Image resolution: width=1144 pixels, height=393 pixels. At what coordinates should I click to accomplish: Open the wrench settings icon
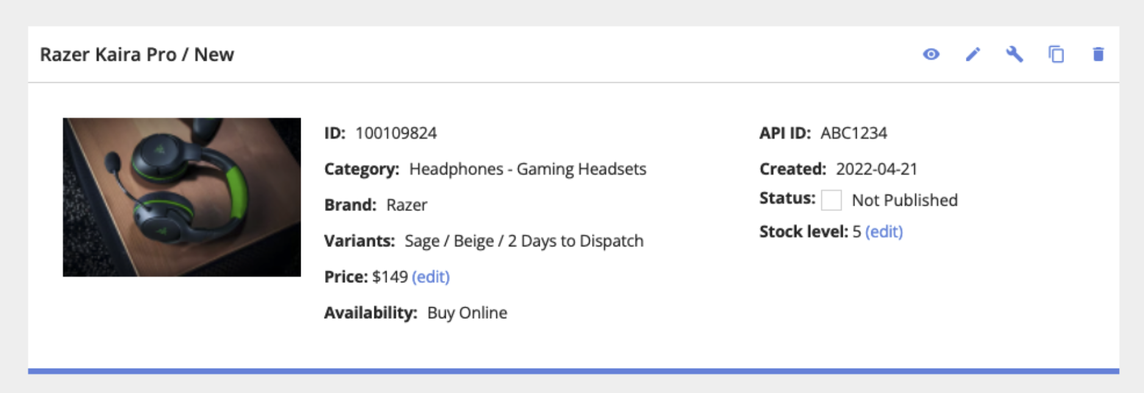click(x=1014, y=54)
